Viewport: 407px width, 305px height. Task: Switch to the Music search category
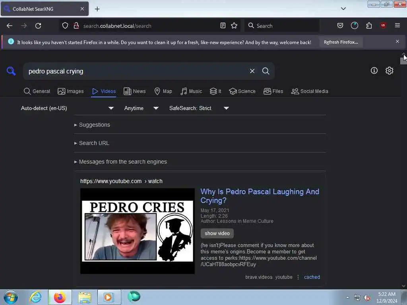(191, 91)
